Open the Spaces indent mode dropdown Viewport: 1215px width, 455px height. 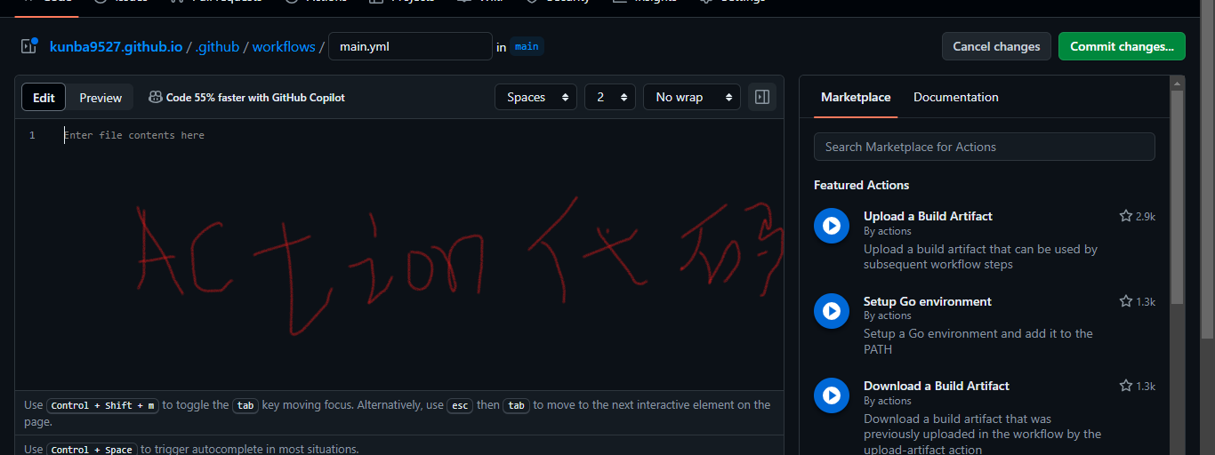535,97
